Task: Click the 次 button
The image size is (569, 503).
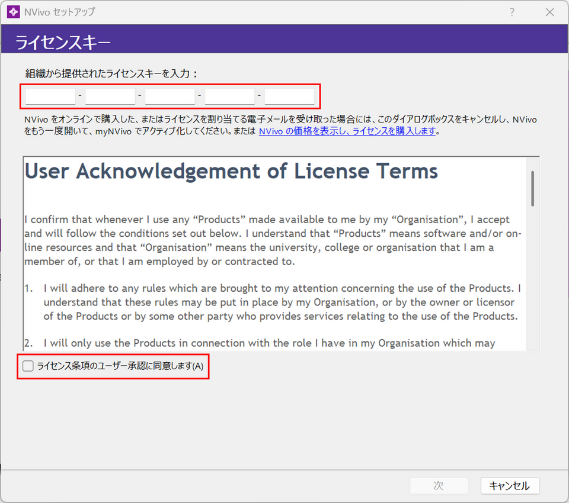Action: coord(439,486)
